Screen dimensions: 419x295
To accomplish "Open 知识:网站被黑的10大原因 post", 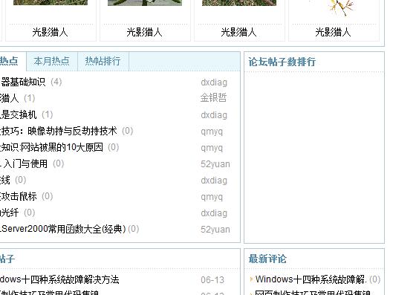I will pos(51,147).
